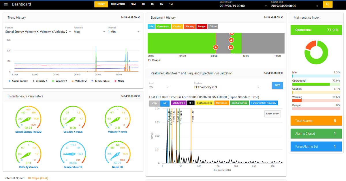Click the yellow search magnifier button
Viewport: 346px width, 181px height.
coord(327,4)
